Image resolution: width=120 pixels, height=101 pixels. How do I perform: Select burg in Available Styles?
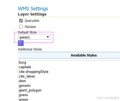coord(22,63)
